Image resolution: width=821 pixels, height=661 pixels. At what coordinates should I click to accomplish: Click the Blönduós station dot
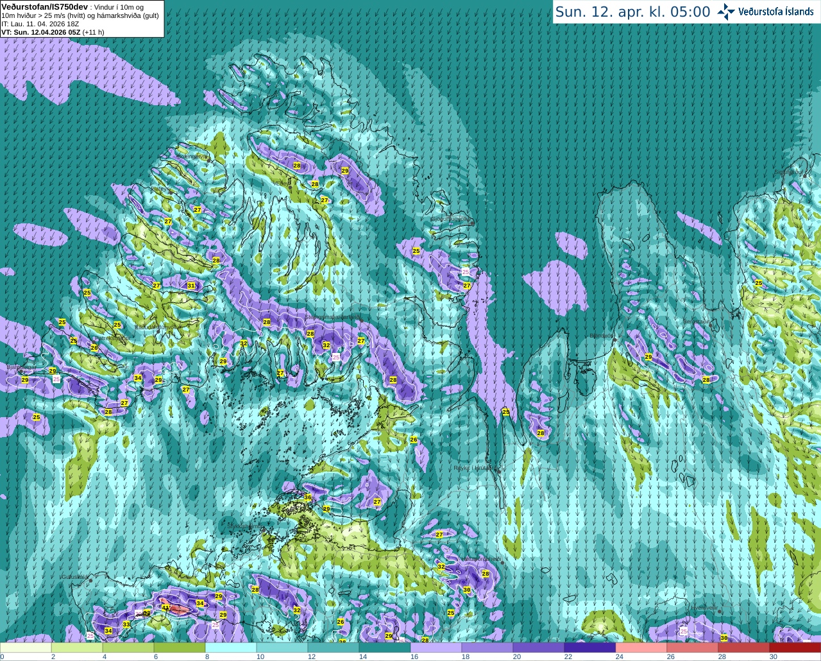(614, 339)
